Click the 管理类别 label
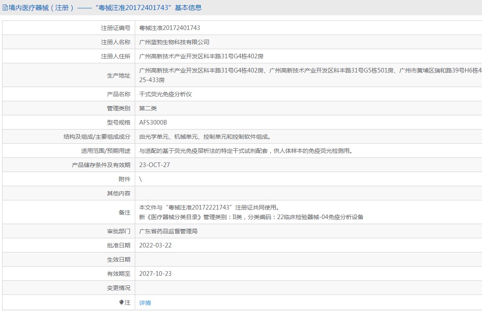Viewport: 482px width, 312px height. 119,108
